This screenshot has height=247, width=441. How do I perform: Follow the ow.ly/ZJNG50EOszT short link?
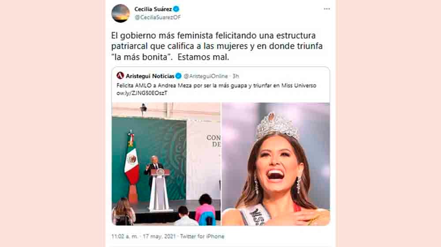tap(142, 93)
